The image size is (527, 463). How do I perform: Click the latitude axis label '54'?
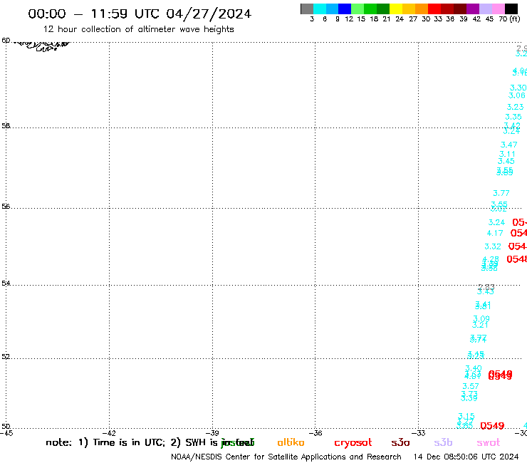click(x=6, y=283)
